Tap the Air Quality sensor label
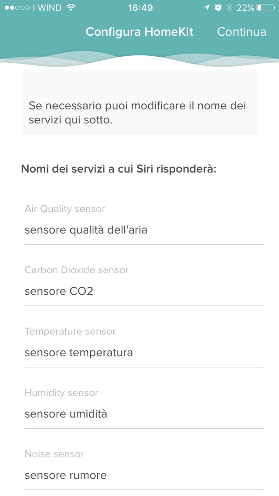The width and height of the screenshot is (279, 496). (x=65, y=209)
